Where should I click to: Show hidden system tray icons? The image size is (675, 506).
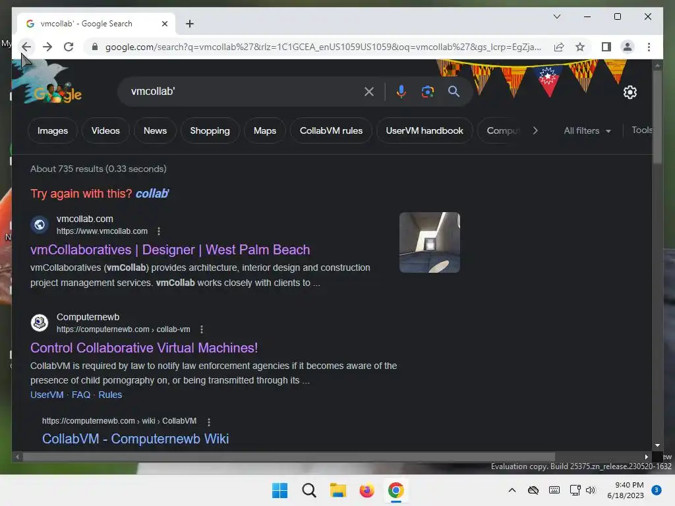tap(512, 490)
